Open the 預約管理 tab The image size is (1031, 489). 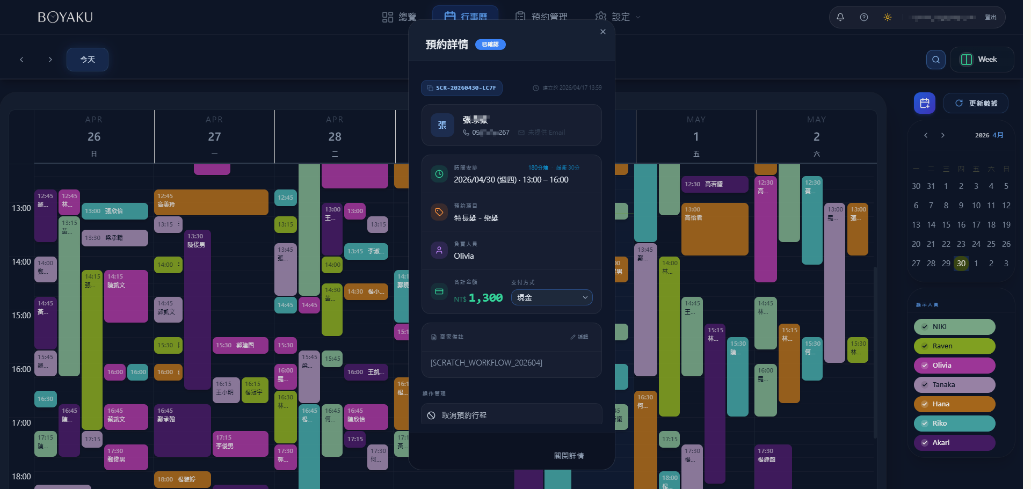click(541, 17)
